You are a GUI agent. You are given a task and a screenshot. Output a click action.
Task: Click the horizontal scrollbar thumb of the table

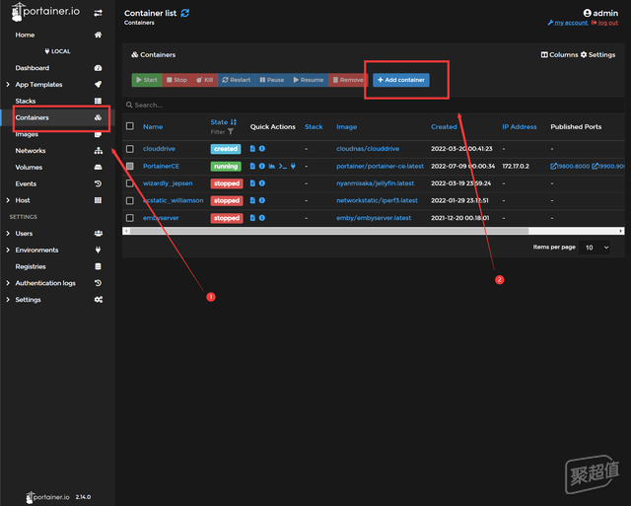pos(329,231)
